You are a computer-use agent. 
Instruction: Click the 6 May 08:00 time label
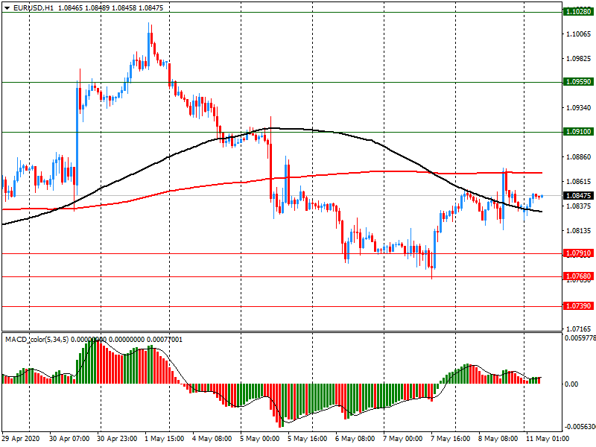[x=355, y=439]
